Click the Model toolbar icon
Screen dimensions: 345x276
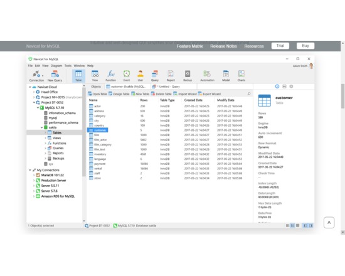226,76
